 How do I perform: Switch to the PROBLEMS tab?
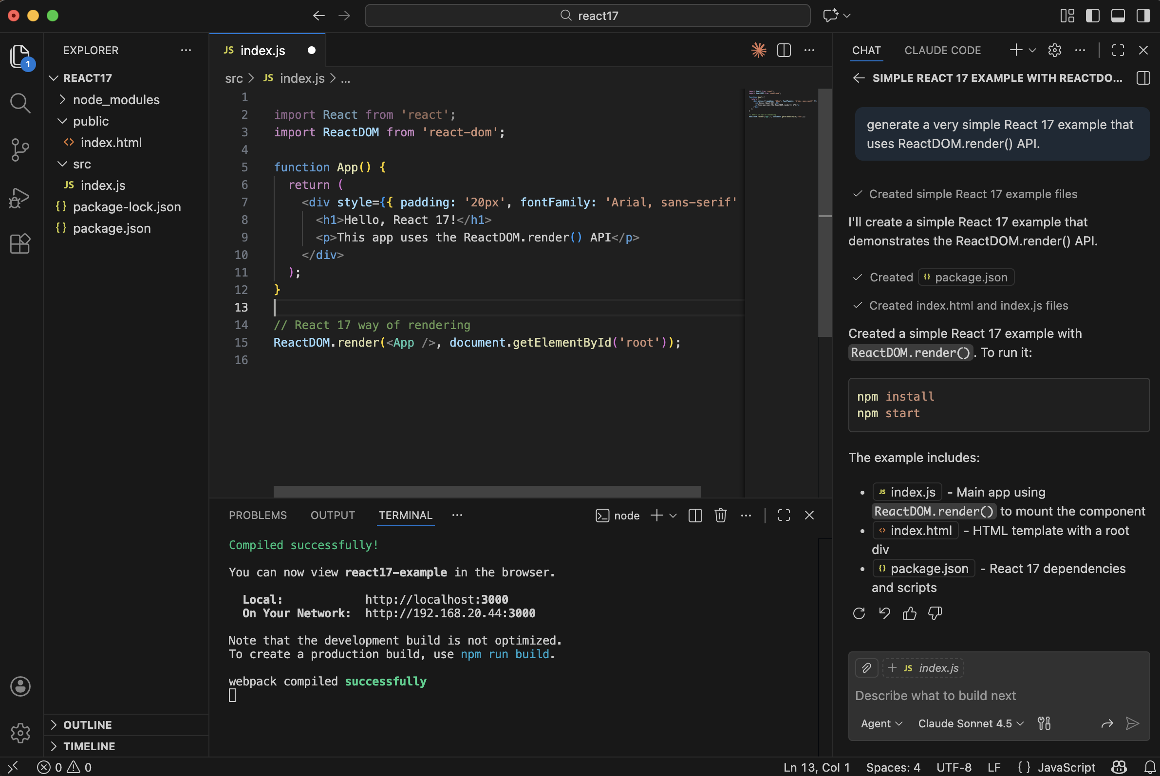click(x=258, y=515)
